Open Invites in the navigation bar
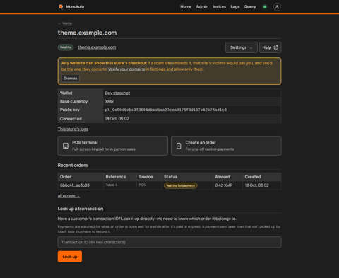The width and height of the screenshot is (339, 278). click(220, 6)
